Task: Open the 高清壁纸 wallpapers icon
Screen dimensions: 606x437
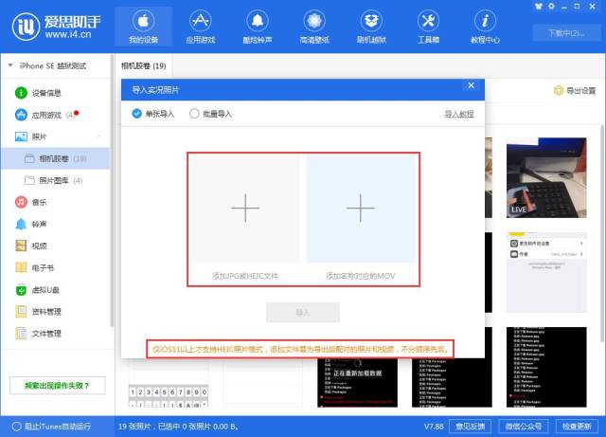Action: coord(314,27)
